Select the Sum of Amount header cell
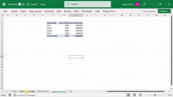This screenshot has height=97, width=173. [76, 23]
